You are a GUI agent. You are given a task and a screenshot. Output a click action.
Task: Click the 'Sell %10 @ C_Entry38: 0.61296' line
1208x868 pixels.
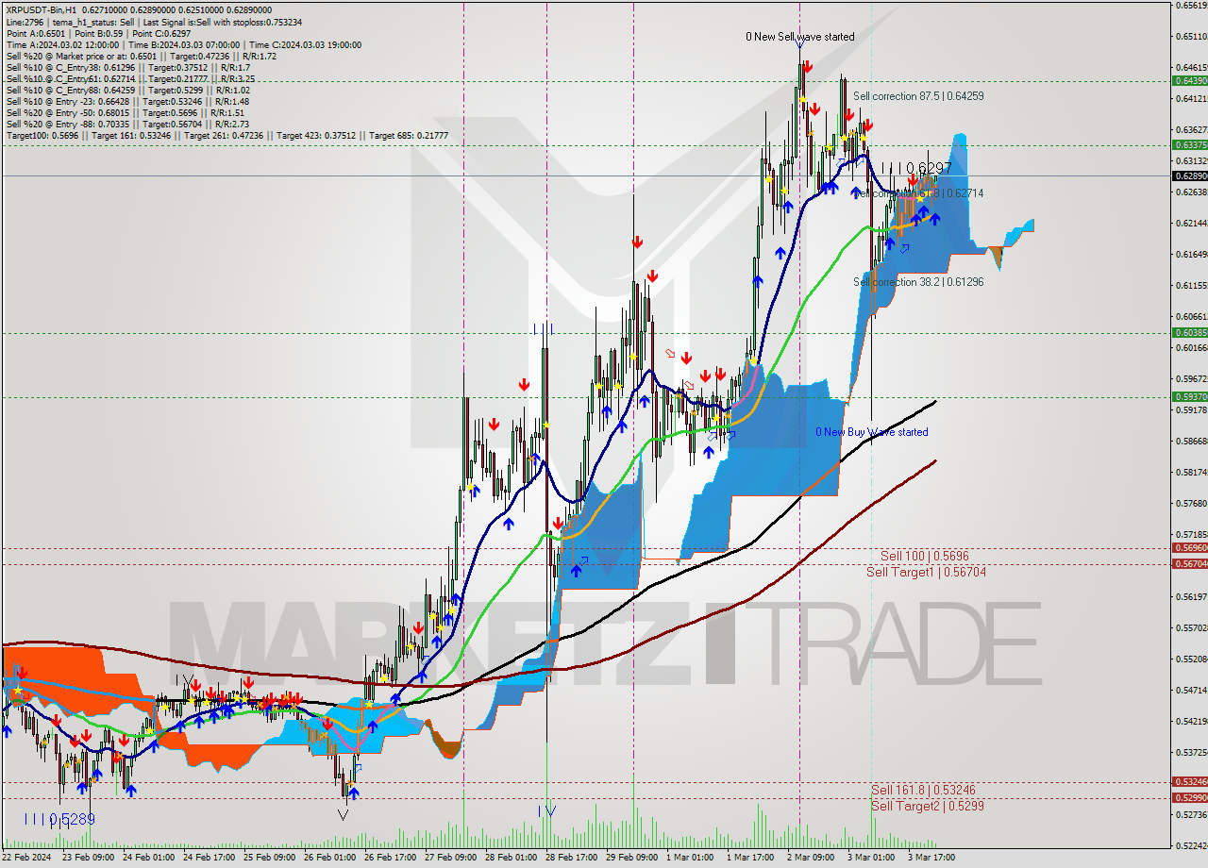pyautogui.click(x=128, y=68)
